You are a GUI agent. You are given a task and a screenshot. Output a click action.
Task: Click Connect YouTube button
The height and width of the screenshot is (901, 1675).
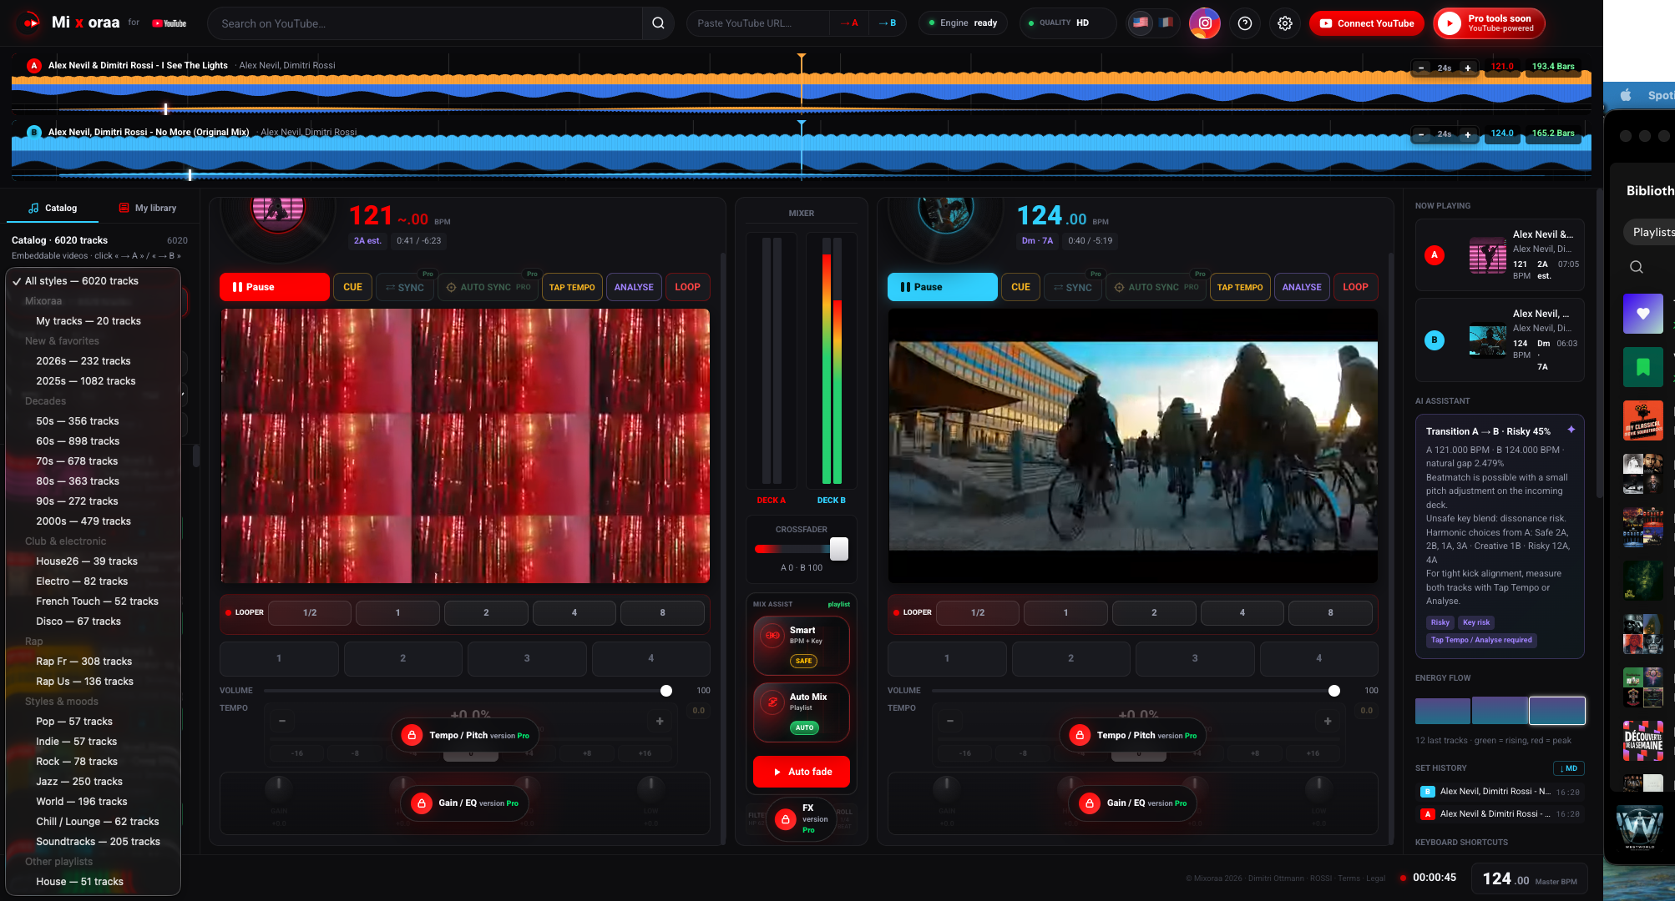(1367, 23)
